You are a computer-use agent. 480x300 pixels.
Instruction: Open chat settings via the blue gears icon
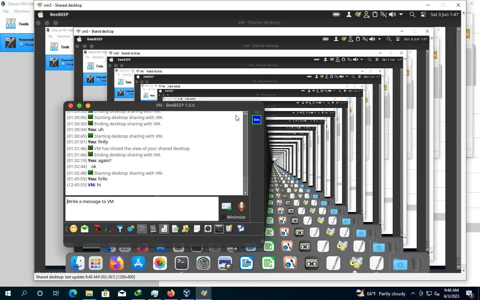[131, 229]
